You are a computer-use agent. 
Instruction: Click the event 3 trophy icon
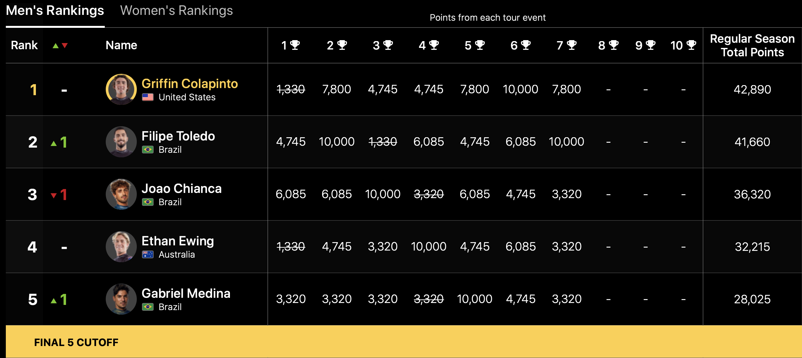click(x=388, y=45)
